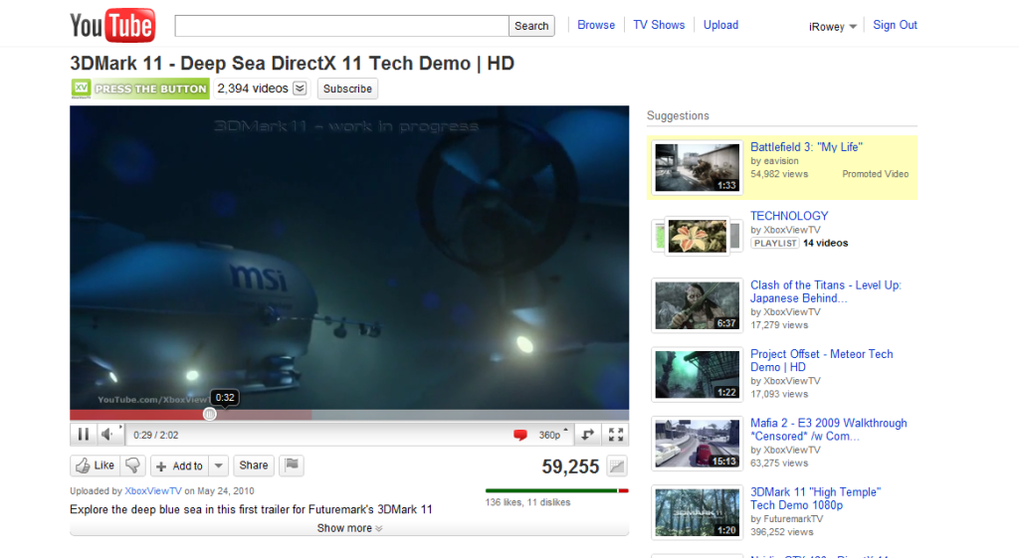This screenshot has height=558, width=1019.
Task: Open Clash of the Titans thumbnail
Action: click(698, 305)
